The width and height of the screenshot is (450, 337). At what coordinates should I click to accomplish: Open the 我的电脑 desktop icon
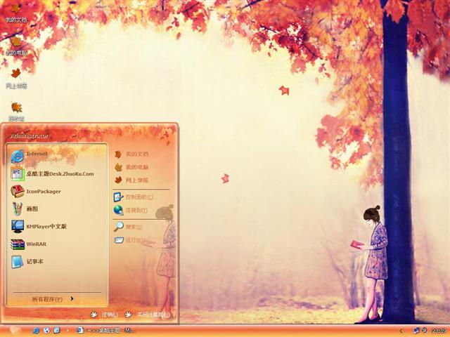click(16, 46)
